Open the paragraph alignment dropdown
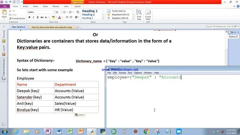This screenshot has height=135, width=240. (x=77, y=17)
